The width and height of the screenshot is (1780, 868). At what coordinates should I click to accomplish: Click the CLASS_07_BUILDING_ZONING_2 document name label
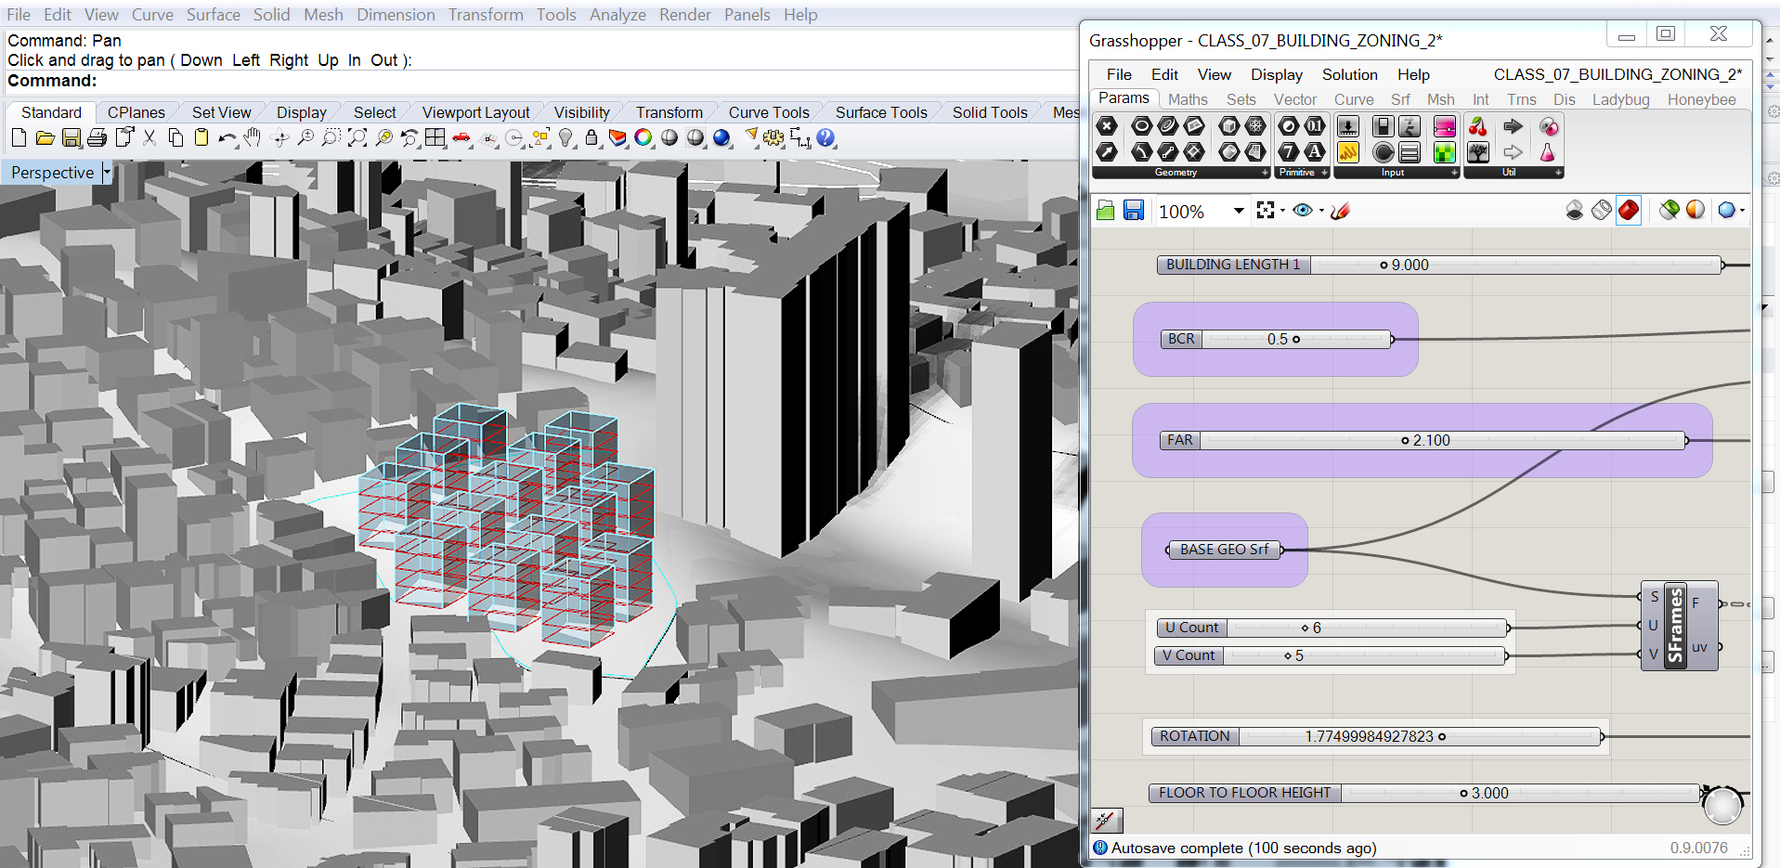tap(1617, 74)
